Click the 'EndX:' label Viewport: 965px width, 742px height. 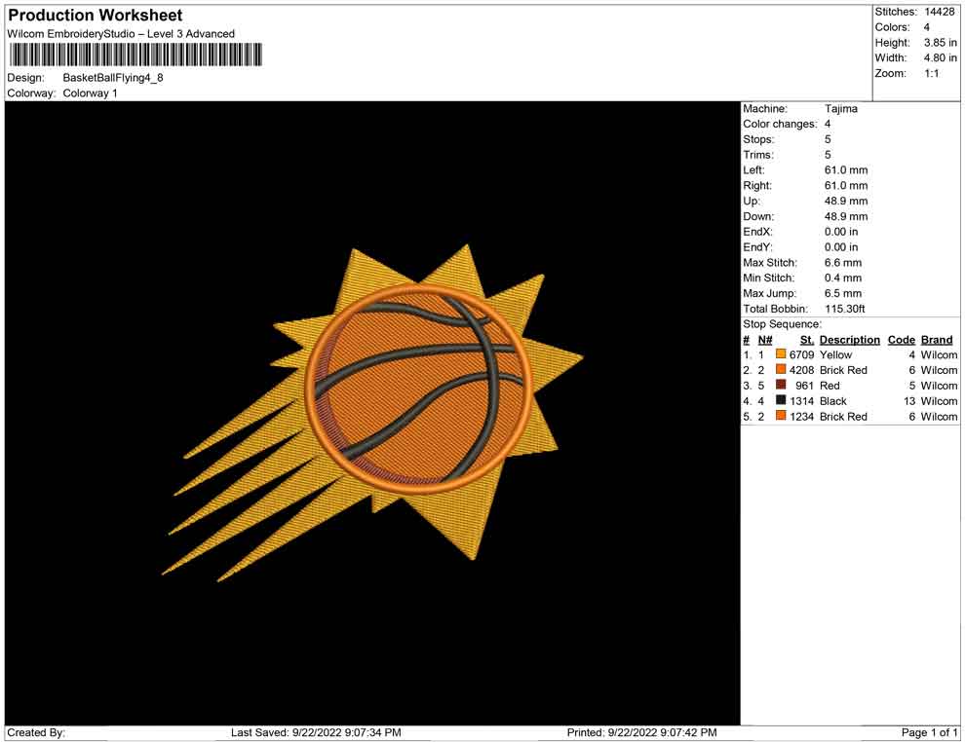tap(757, 232)
